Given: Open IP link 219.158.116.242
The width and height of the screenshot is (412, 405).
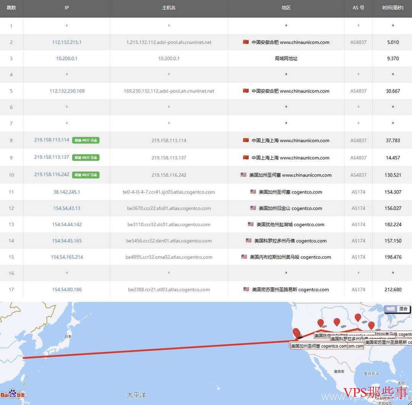Looking at the screenshot, I should 52,174.
